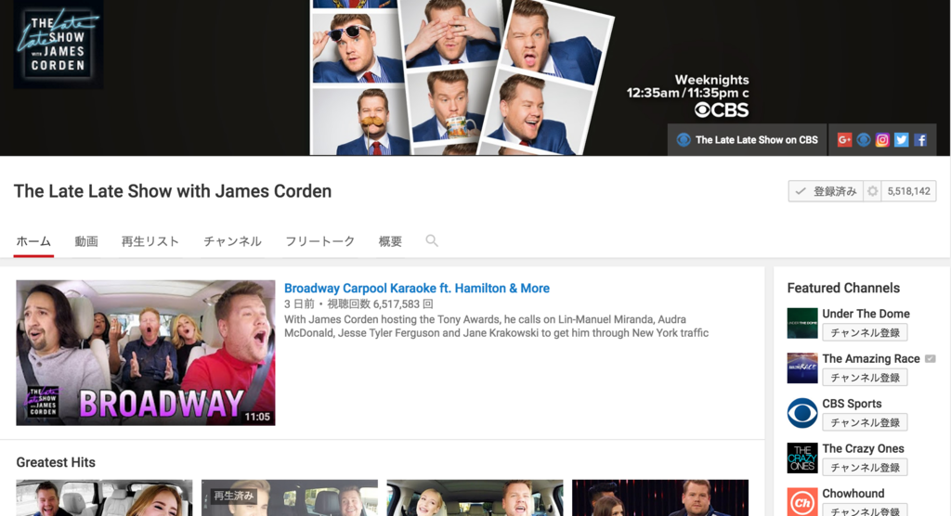Select the ホーム tab
Screen dimensions: 951x516
coord(33,241)
